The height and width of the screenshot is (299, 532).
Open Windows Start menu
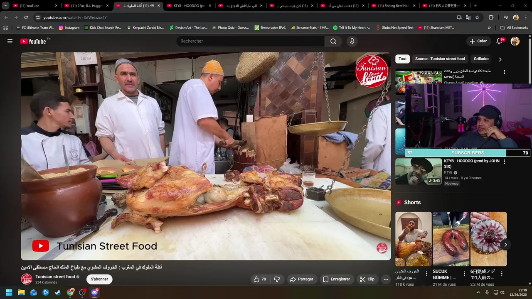tap(9, 292)
